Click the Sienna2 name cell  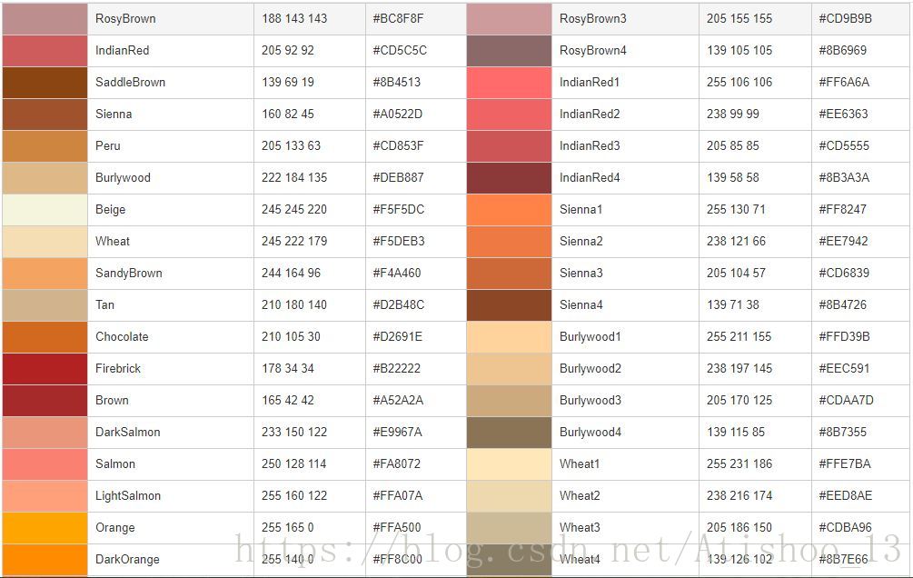click(625, 241)
